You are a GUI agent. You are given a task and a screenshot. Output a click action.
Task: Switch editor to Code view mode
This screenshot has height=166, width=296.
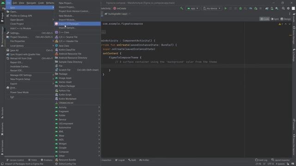pos(265,19)
